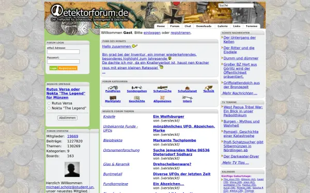Image resolution: width=310 pixels, height=193 pixels.
Task: Open the Galerie tab
Action: (223, 26)
